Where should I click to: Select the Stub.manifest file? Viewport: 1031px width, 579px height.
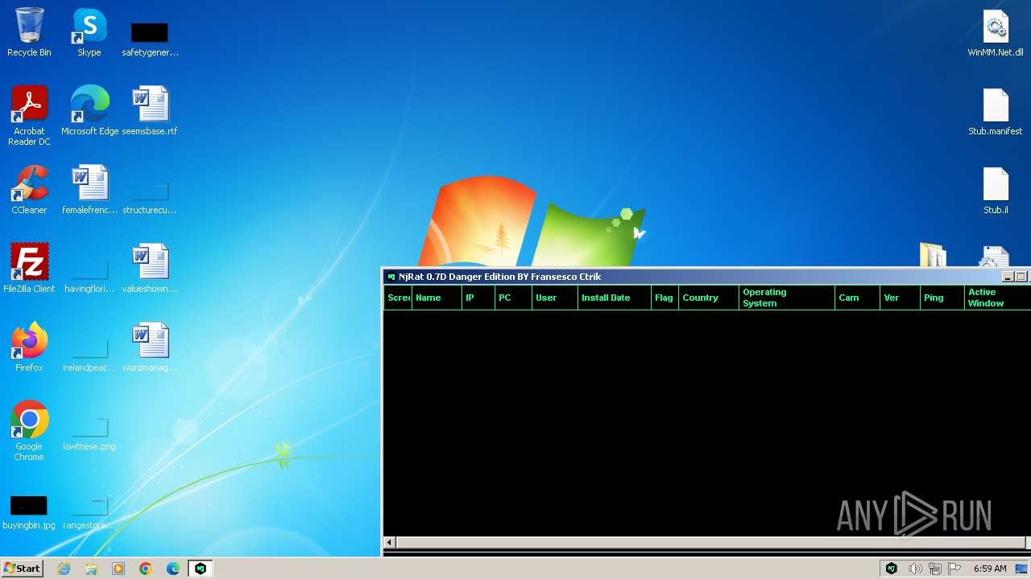tap(996, 111)
